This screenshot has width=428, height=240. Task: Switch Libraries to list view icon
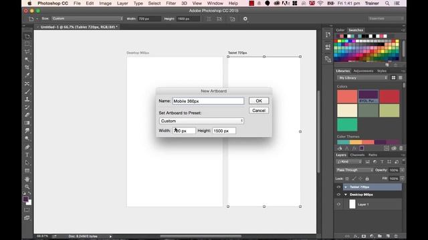coord(401,78)
